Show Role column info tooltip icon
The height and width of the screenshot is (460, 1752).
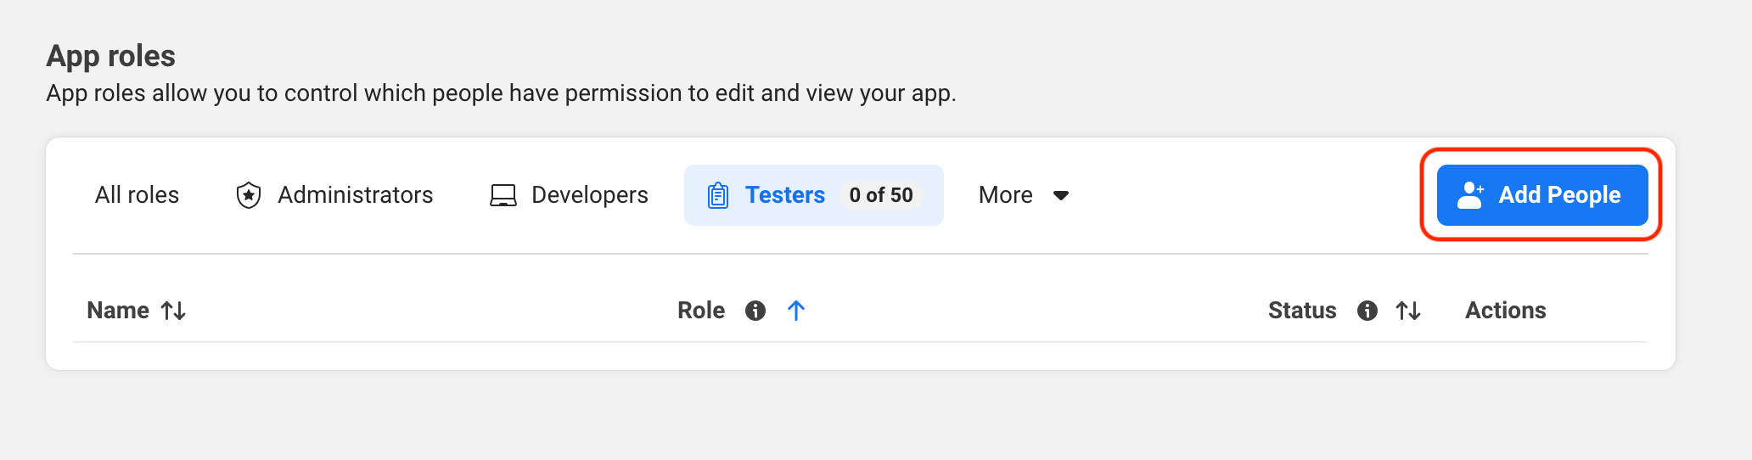pyautogui.click(x=755, y=311)
